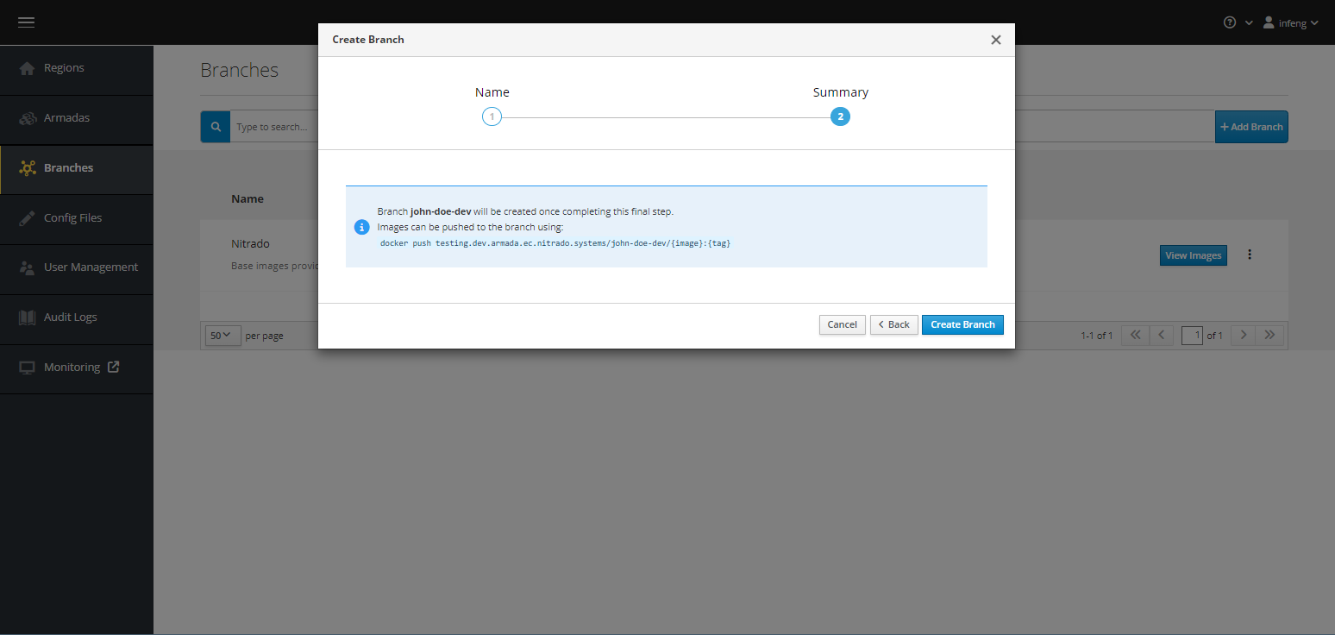Screen dimensions: 1335x635
Task: Open the hamburger navigation menu
Action: [26, 22]
